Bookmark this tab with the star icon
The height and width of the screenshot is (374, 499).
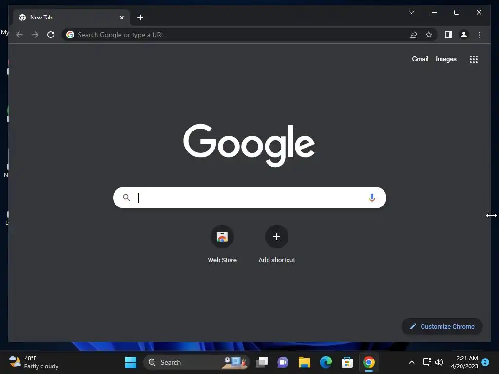[429, 35]
